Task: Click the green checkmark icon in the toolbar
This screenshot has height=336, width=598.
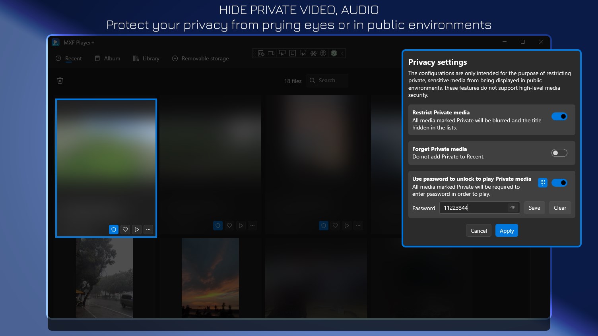Action: tap(334, 53)
